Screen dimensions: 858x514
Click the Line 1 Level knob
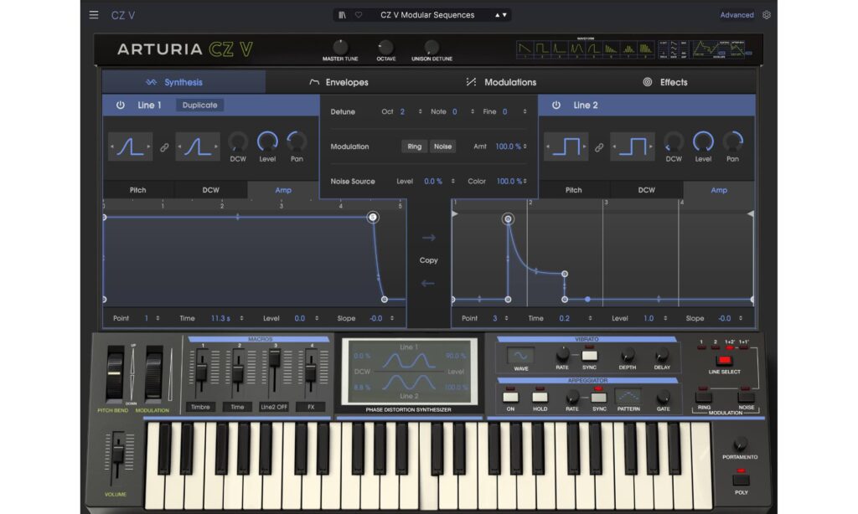click(x=267, y=141)
